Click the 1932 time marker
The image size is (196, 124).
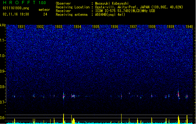tap(40, 26)
